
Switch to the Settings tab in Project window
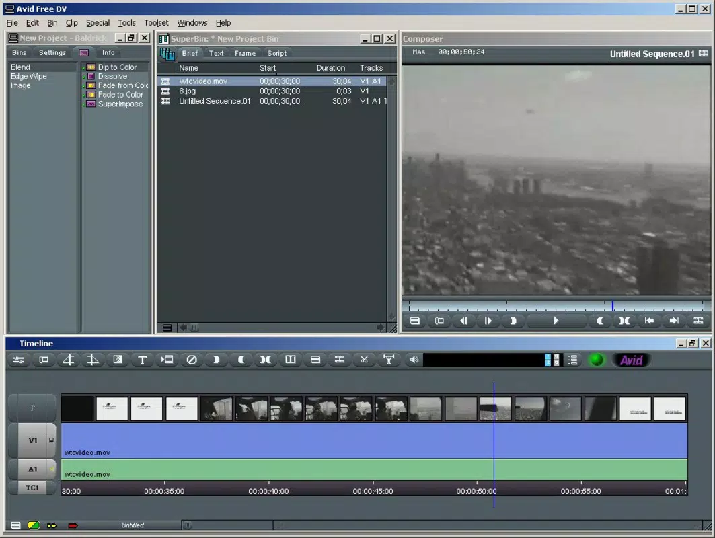(x=52, y=53)
